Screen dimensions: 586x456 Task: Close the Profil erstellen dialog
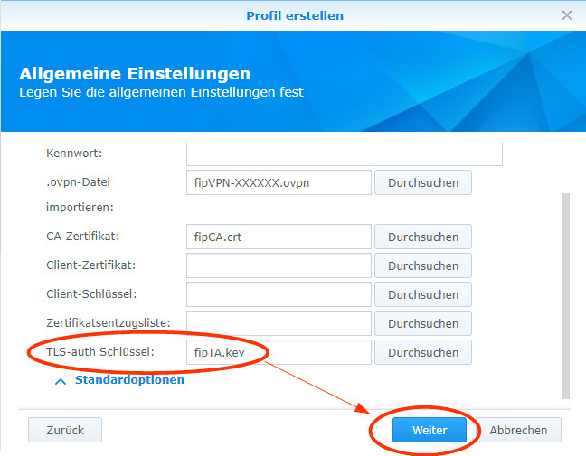tap(567, 15)
